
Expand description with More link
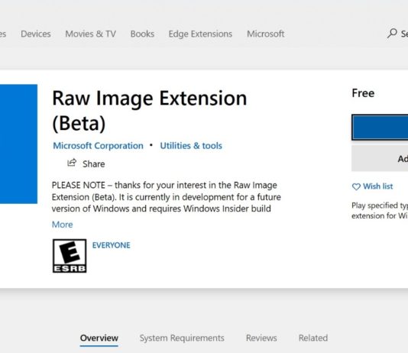(x=63, y=225)
